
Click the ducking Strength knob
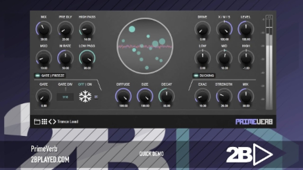[224, 96]
